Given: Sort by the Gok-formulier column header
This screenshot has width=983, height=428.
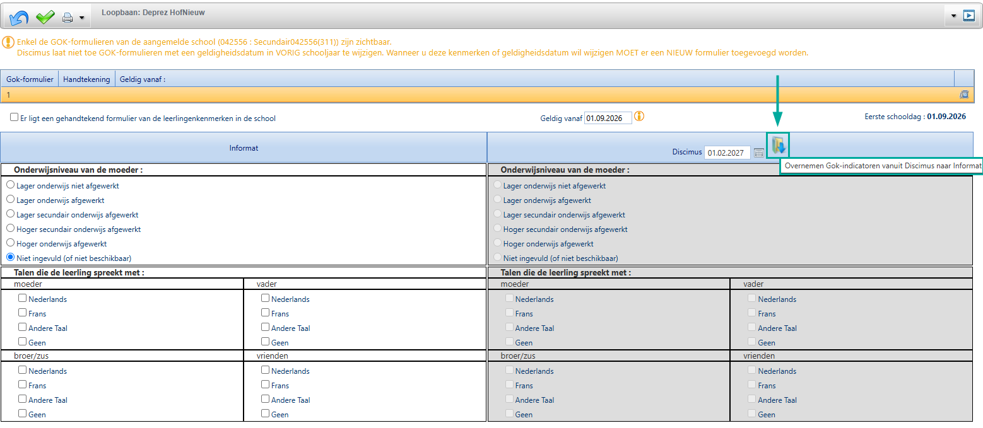Looking at the screenshot, I should (30, 79).
